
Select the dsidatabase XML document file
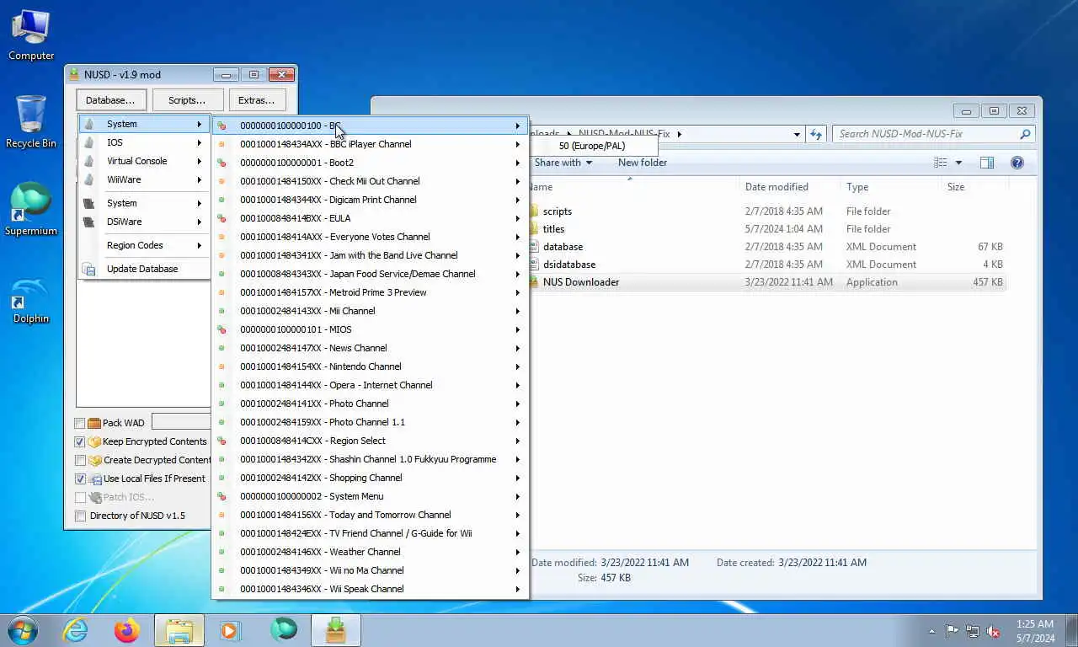[x=569, y=265]
